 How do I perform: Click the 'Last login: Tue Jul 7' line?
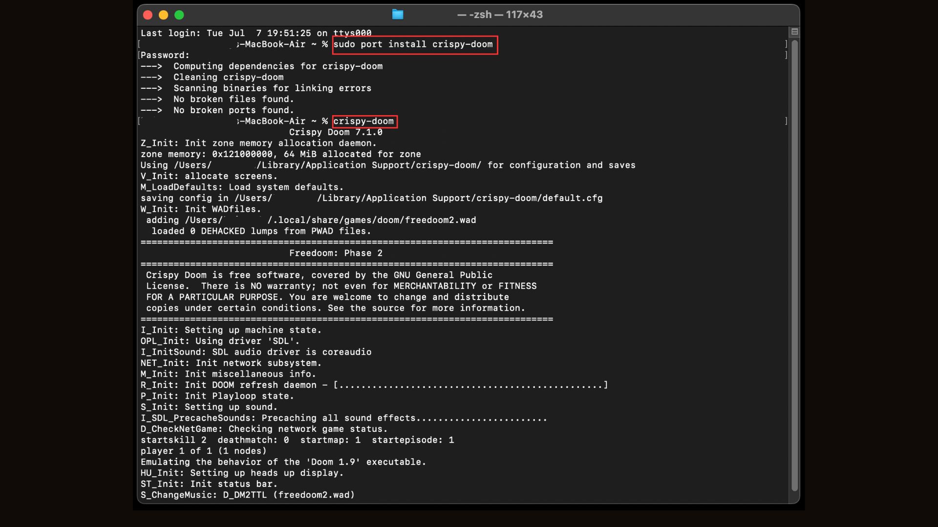click(x=256, y=33)
